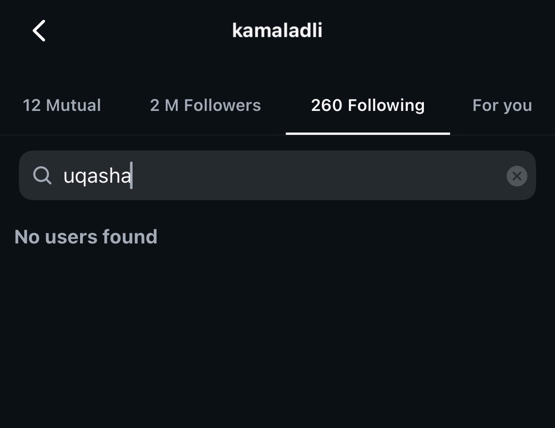Click the typed word uqasha
Image resolution: width=555 pixels, height=428 pixels.
(x=97, y=176)
